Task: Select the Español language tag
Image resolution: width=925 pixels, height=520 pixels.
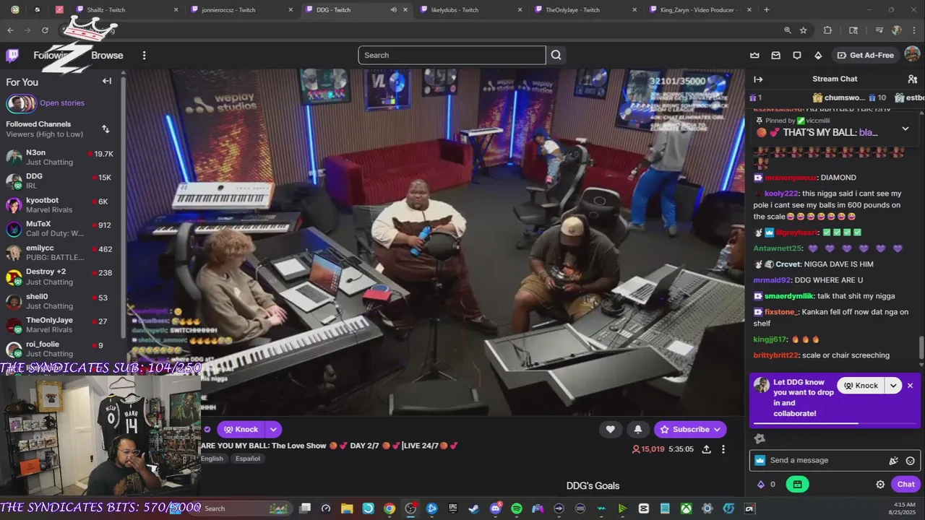Action: click(x=247, y=459)
